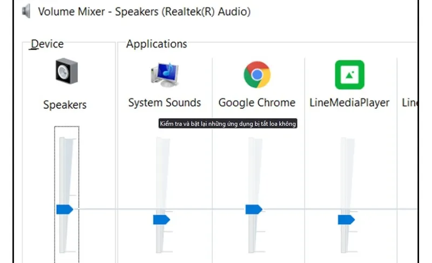Viewport: 432px width, 263px height.
Task: Grab the Speakers volume slider handle
Action: 64,209
